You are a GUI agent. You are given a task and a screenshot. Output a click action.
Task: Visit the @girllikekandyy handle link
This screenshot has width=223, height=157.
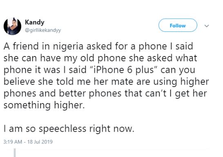pos(43,30)
